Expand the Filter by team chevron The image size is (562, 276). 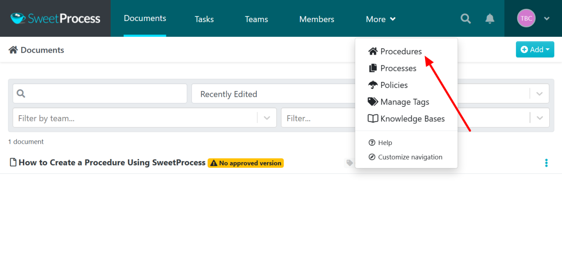267,118
